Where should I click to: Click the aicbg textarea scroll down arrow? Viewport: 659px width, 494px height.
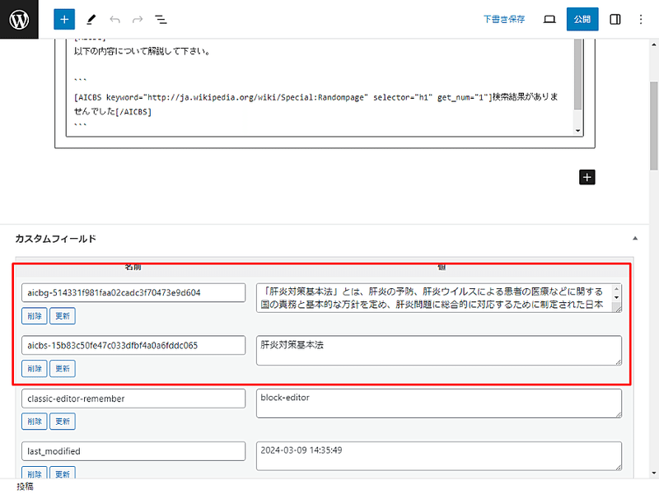click(x=616, y=297)
